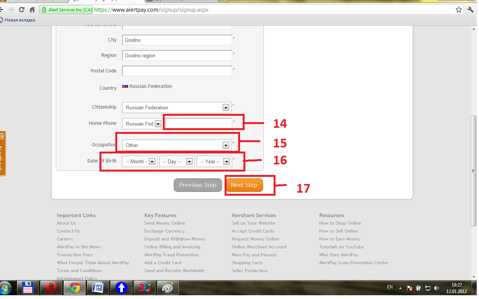Switch to Google Chrome in the taskbar
This screenshot has width=479, height=299.
pos(74,288)
